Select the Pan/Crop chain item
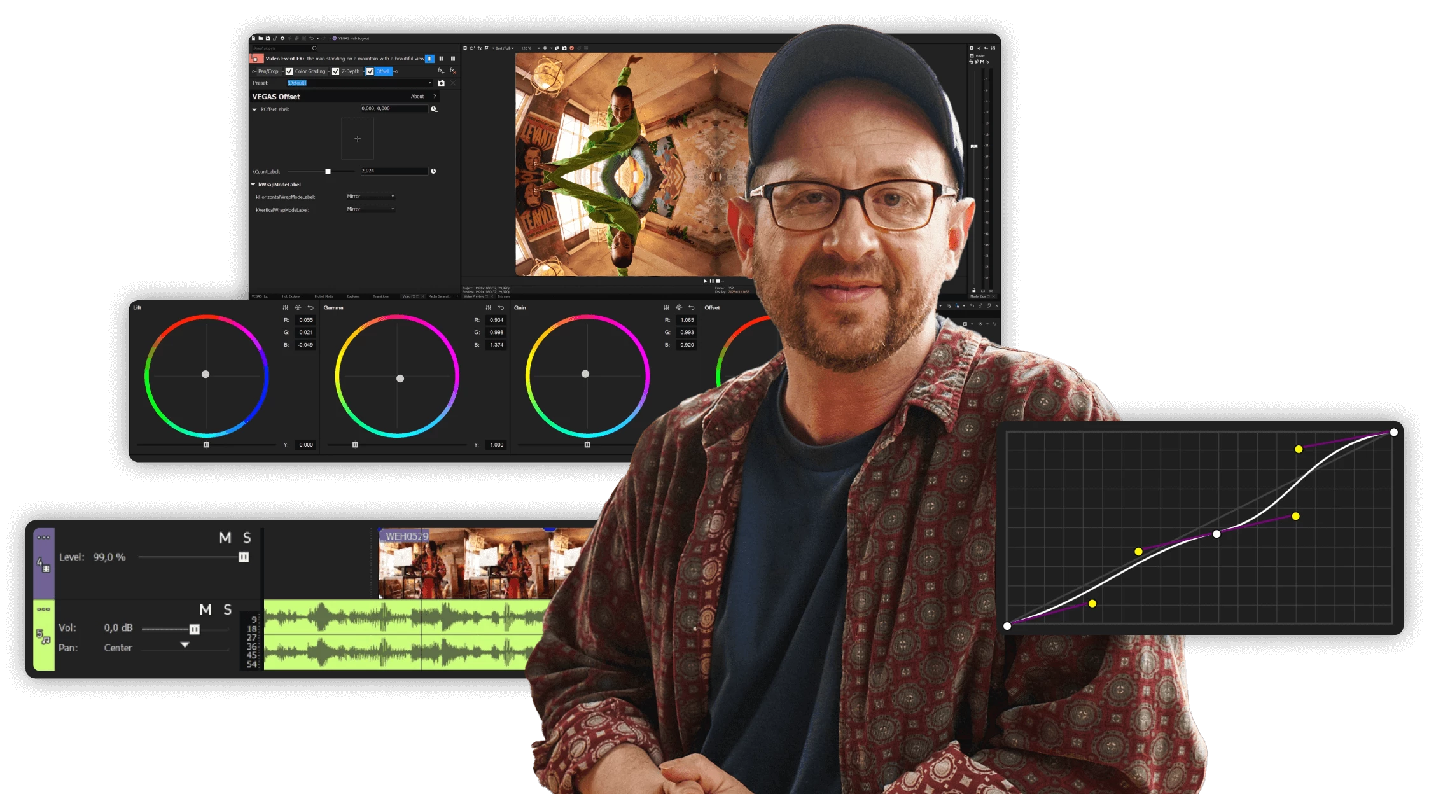Screen dimensions: 1429x794 pos(267,71)
